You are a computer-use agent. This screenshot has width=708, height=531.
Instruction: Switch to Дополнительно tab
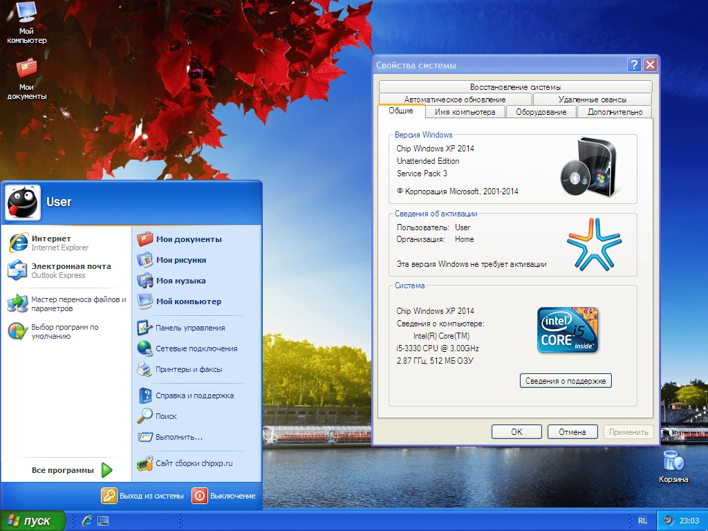point(615,112)
